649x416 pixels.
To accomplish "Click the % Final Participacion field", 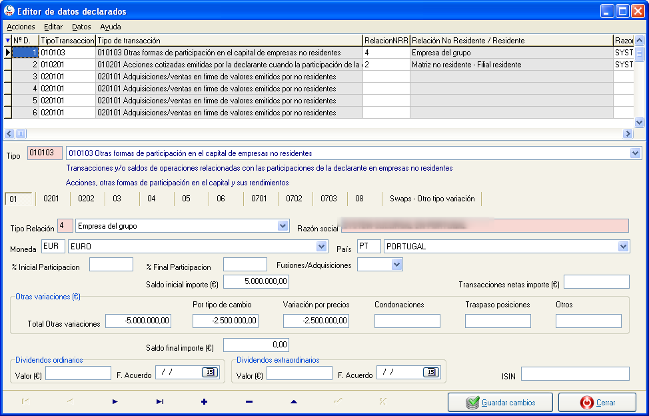I will click(245, 264).
